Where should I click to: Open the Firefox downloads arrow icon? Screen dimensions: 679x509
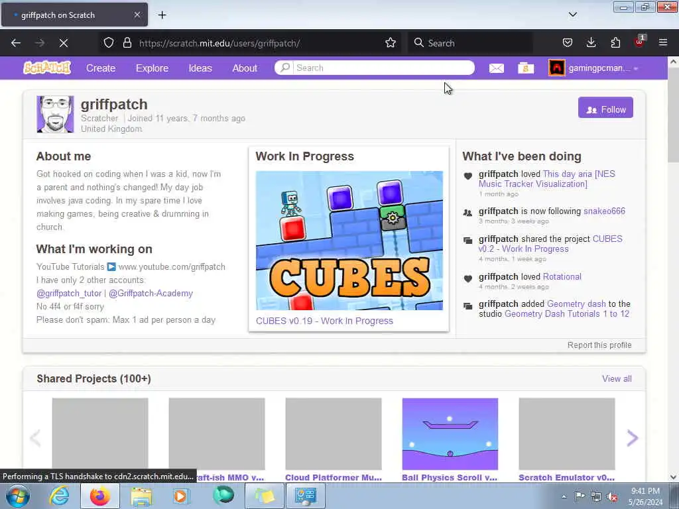coord(591,43)
